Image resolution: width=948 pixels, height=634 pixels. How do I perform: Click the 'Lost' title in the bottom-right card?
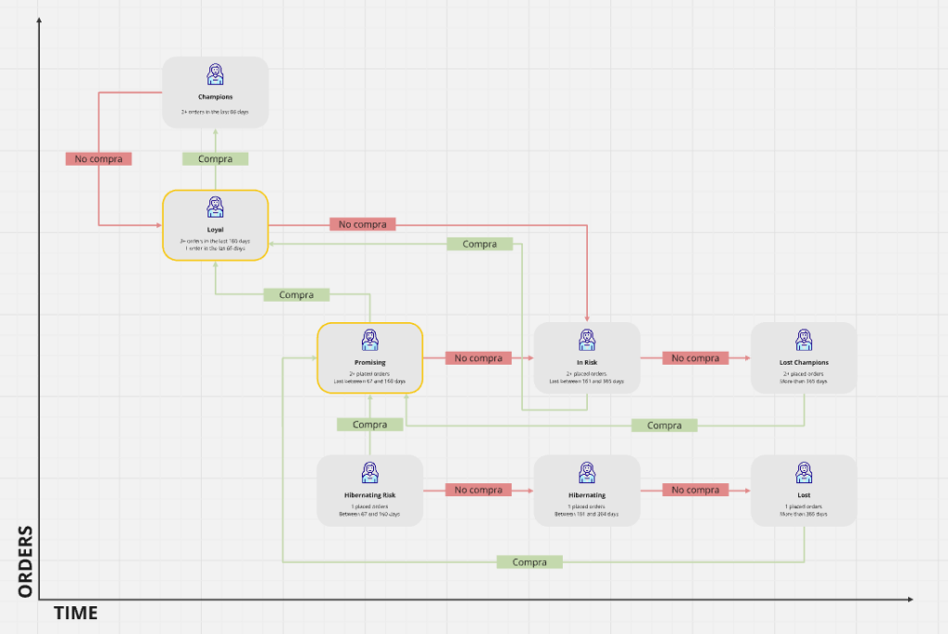[805, 495]
